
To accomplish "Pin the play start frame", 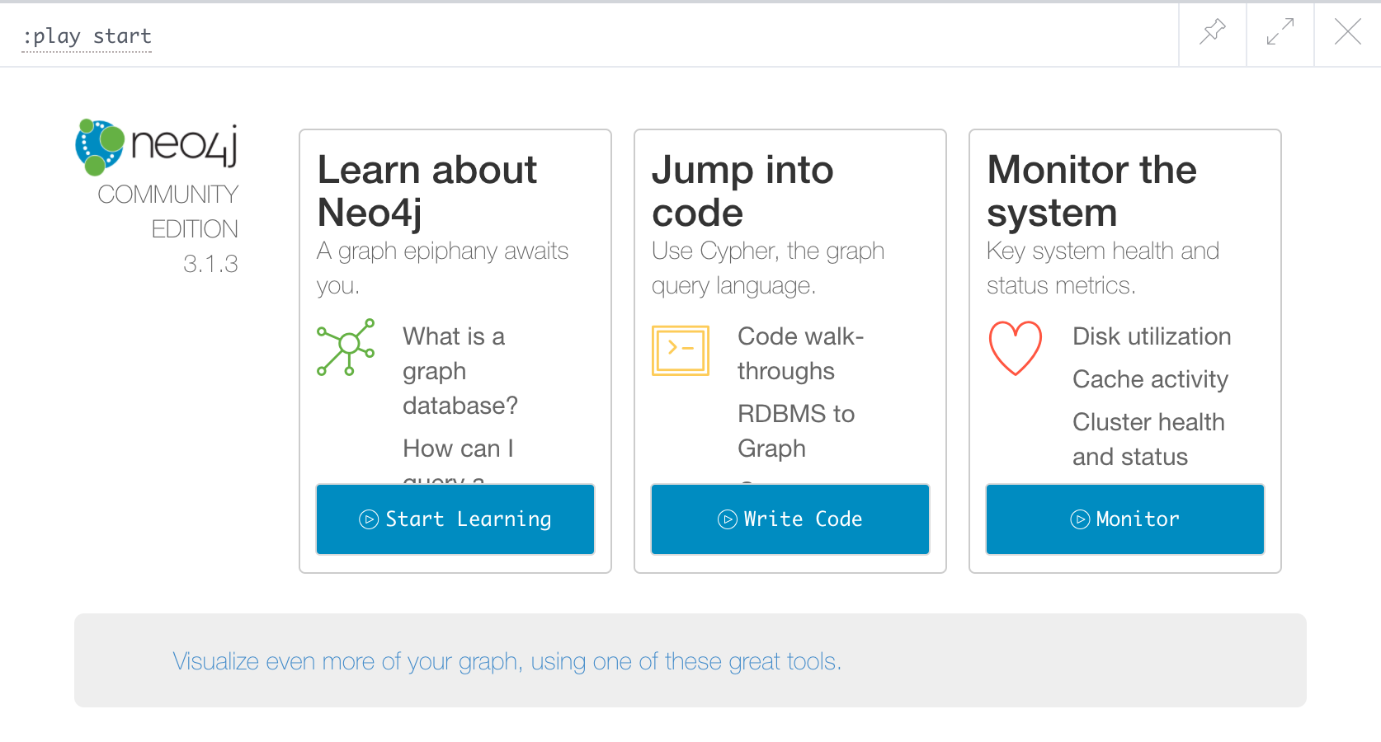I will 1211,33.
